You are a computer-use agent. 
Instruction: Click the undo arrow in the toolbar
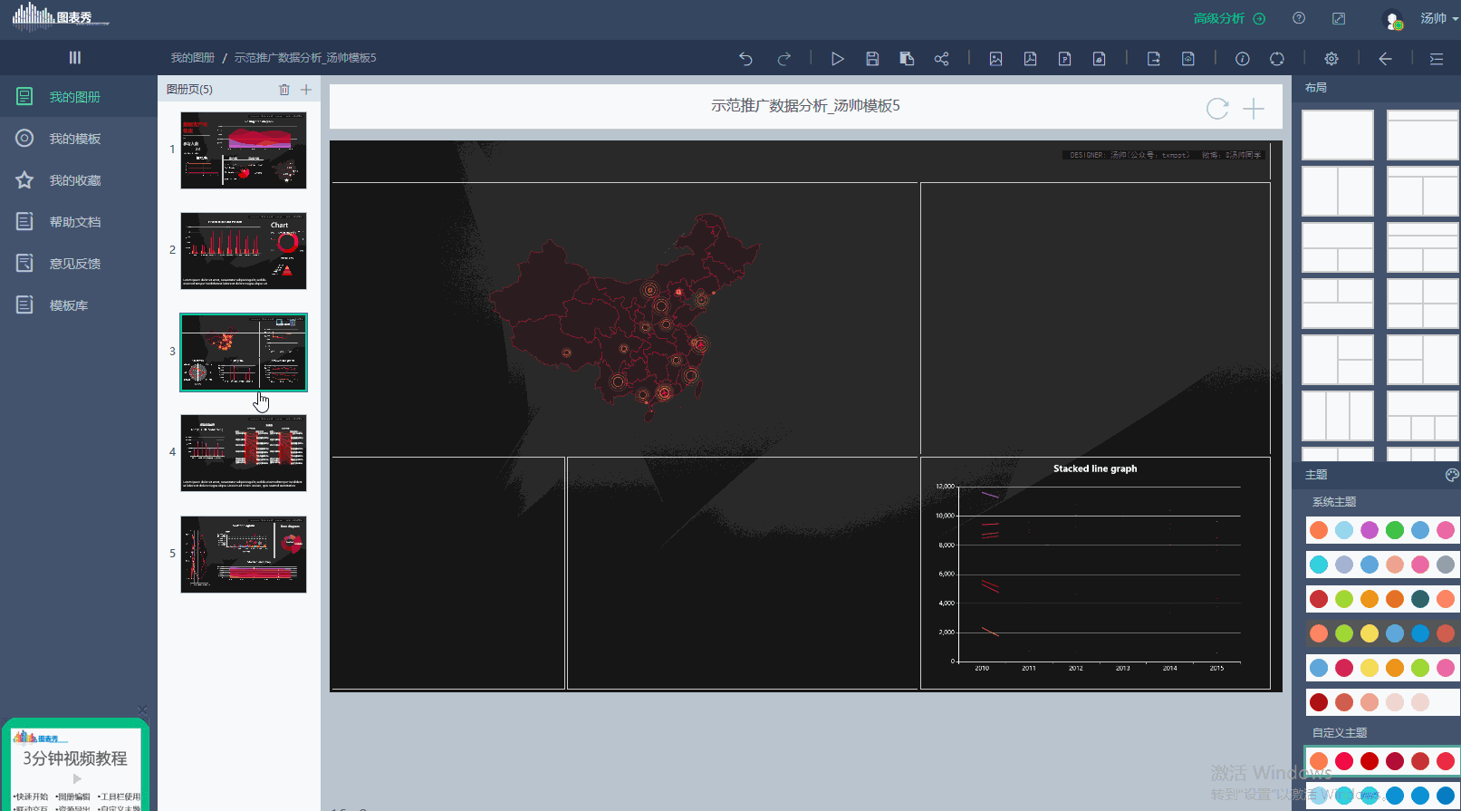[745, 59]
